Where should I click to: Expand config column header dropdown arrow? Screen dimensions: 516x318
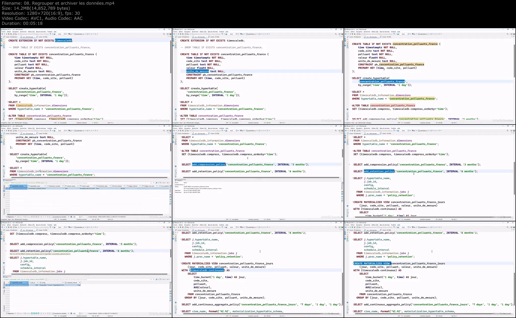(62, 283)
